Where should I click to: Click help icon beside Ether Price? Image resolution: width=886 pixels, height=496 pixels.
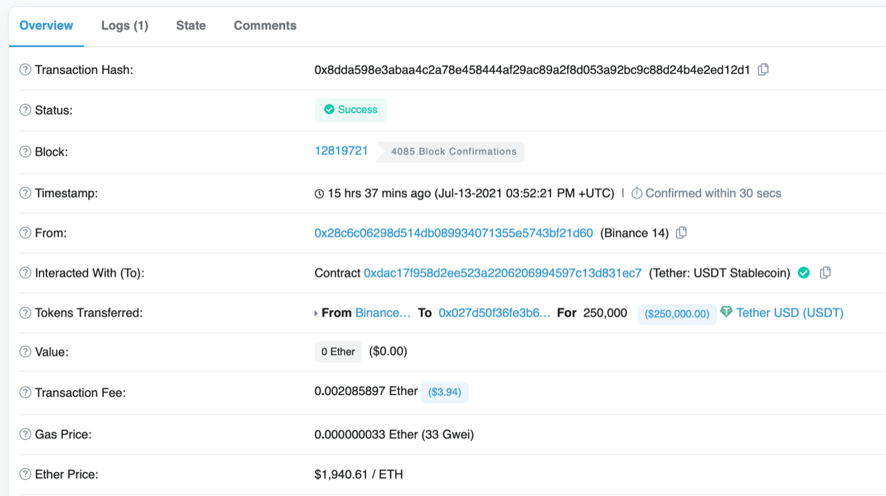coord(26,475)
